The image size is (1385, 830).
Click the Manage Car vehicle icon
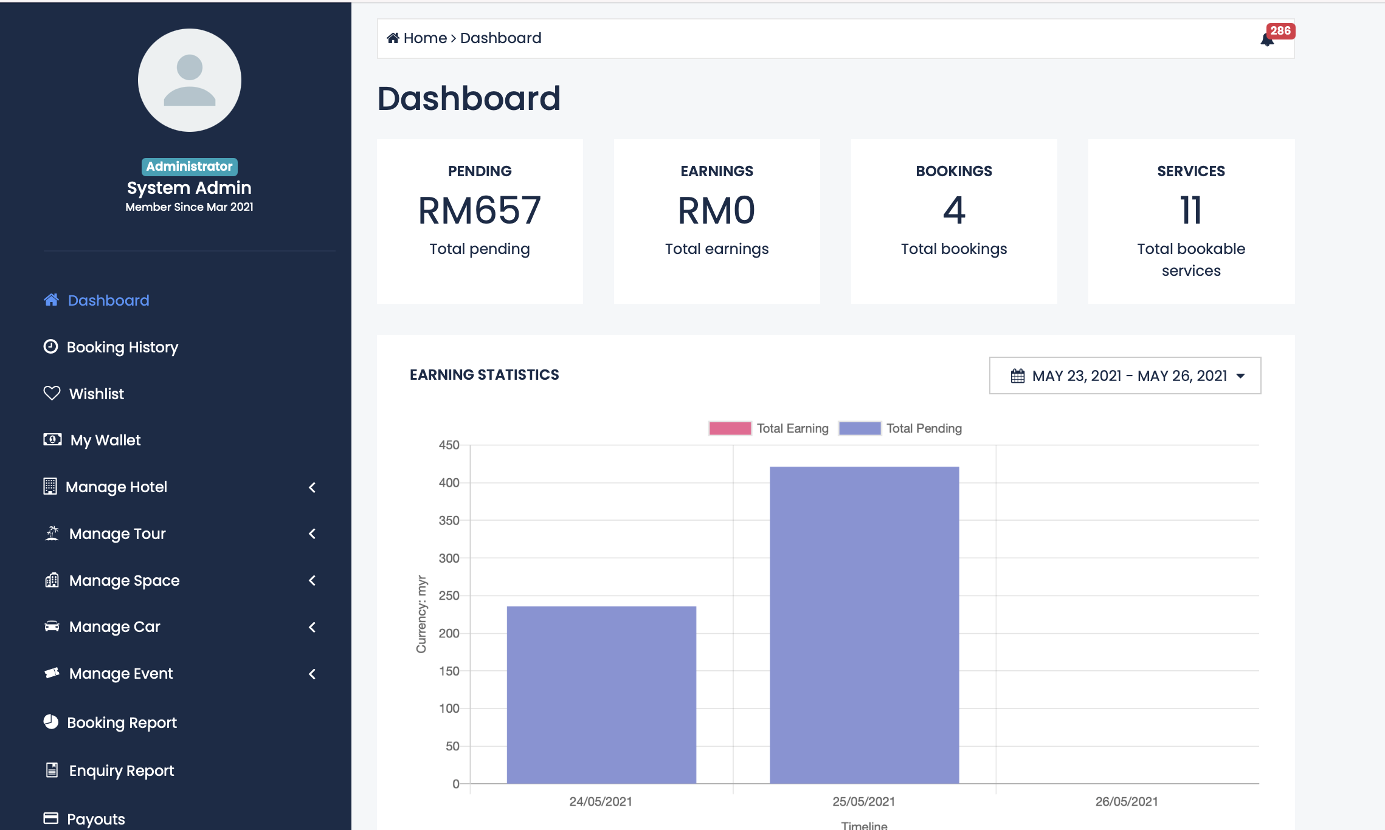click(52, 626)
